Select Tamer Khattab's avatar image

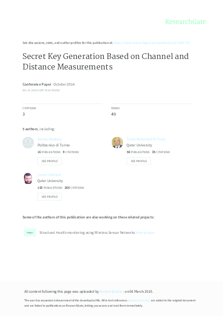[x=28, y=178]
